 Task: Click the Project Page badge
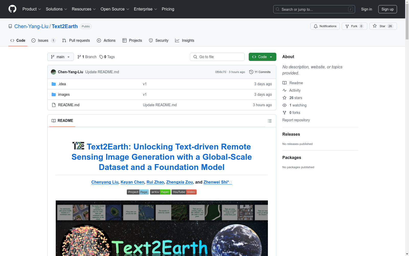tap(138, 192)
